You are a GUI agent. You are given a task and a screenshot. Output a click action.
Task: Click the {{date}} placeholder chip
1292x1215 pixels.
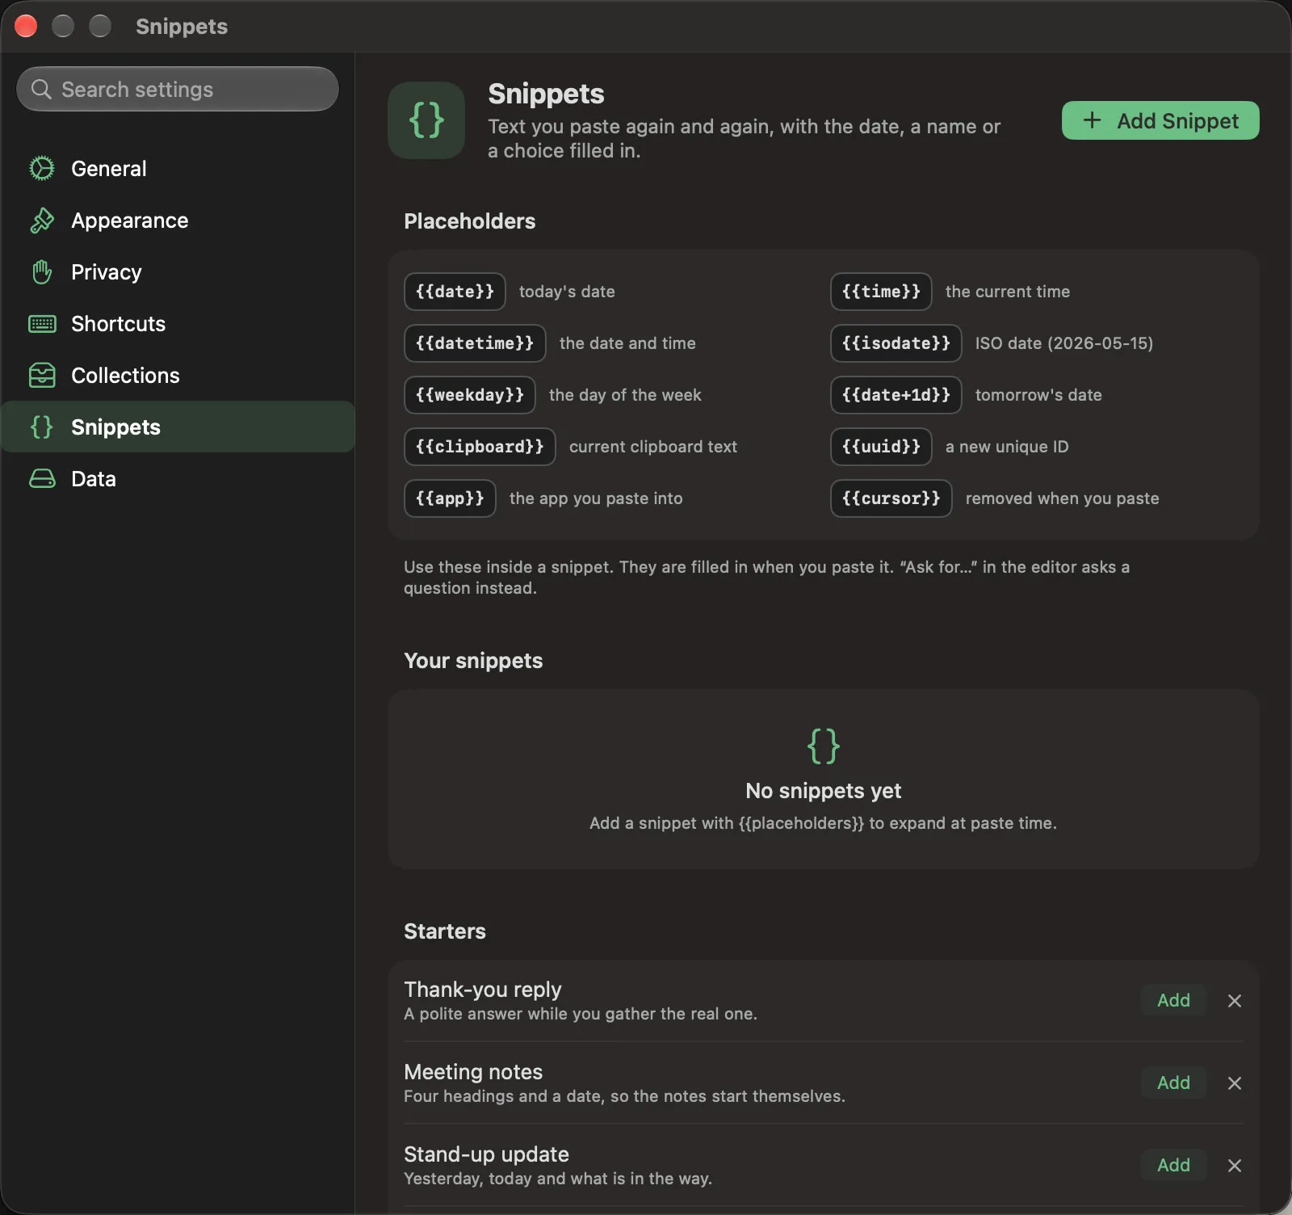(455, 292)
